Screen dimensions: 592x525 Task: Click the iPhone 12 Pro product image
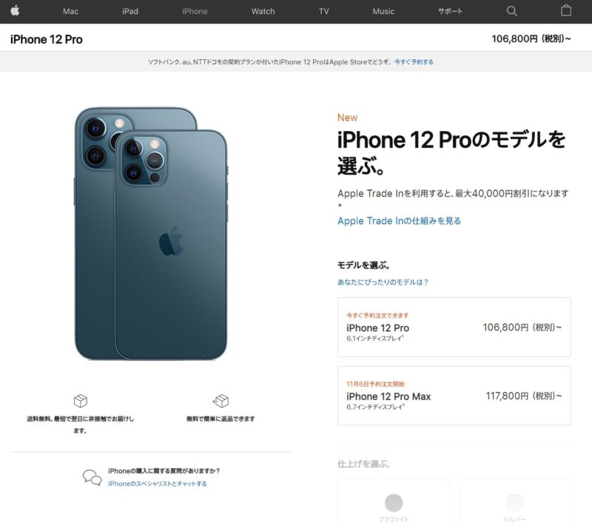pyautogui.click(x=151, y=233)
